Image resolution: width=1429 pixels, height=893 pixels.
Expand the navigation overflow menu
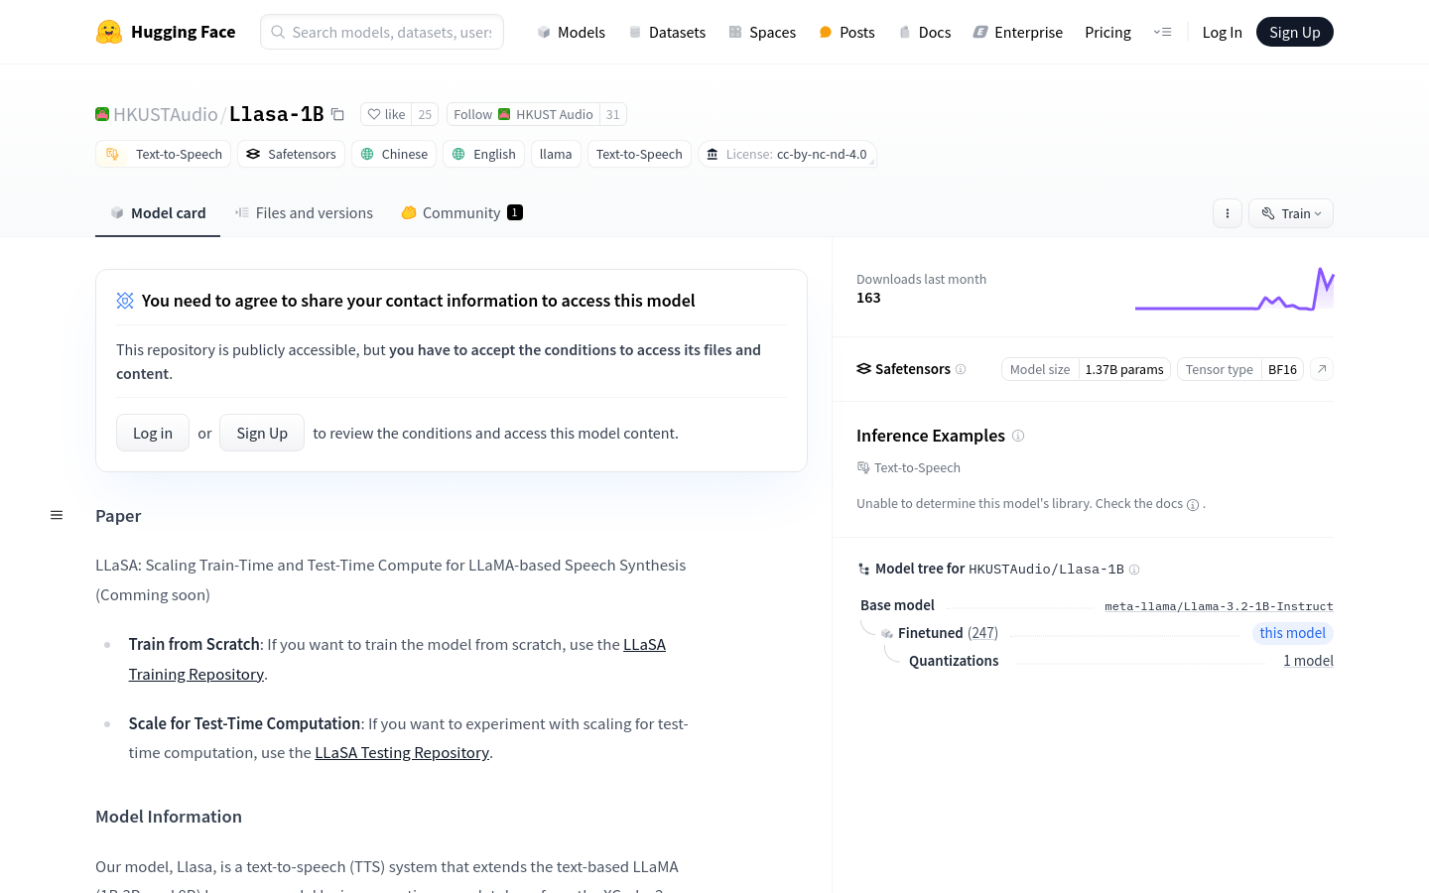pos(1162,32)
